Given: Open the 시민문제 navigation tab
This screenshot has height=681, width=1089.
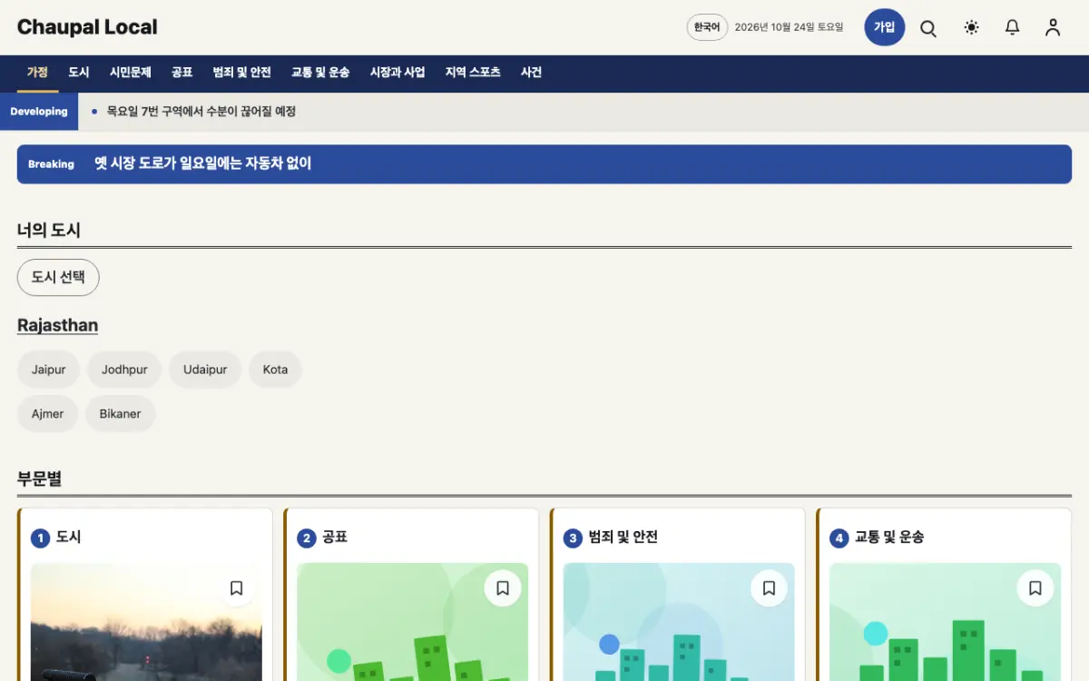Looking at the screenshot, I should tap(131, 73).
